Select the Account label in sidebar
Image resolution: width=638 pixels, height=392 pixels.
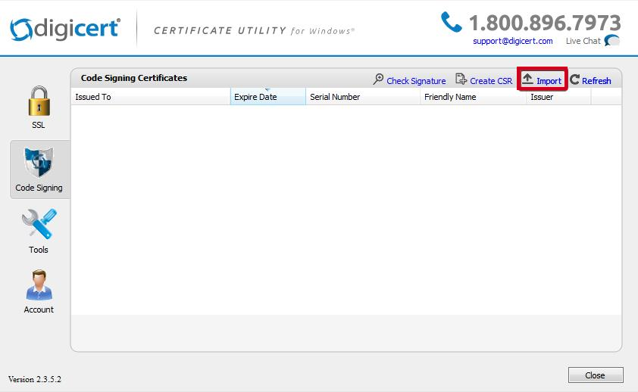click(39, 310)
